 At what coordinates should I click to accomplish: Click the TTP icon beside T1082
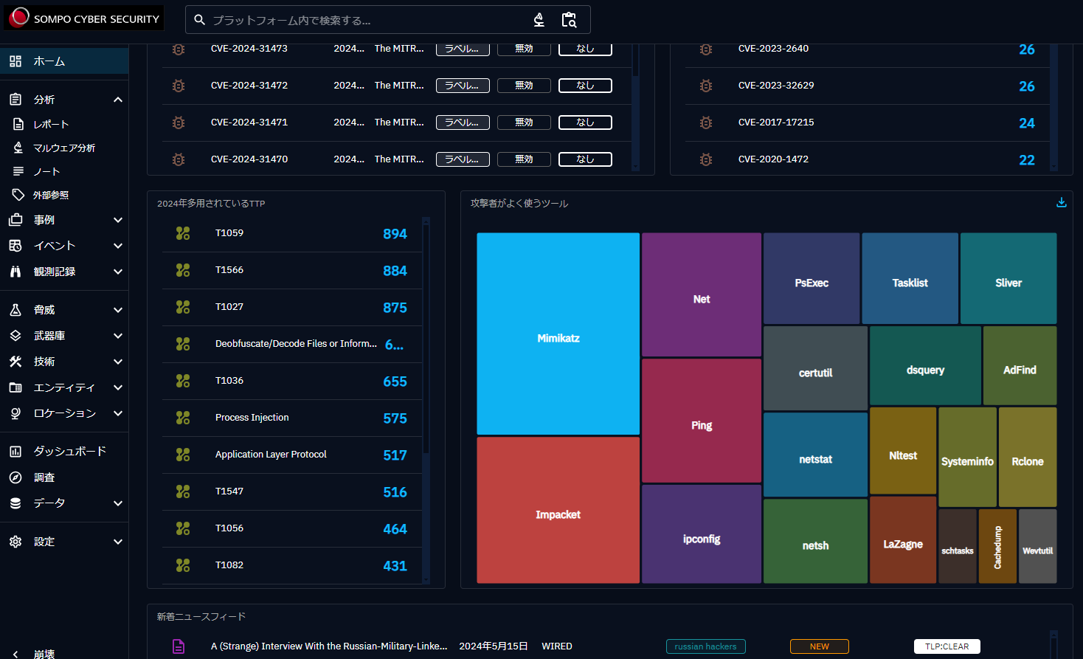tap(183, 565)
